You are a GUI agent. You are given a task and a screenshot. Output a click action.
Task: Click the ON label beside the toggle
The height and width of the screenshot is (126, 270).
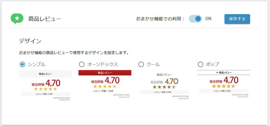(x=208, y=19)
